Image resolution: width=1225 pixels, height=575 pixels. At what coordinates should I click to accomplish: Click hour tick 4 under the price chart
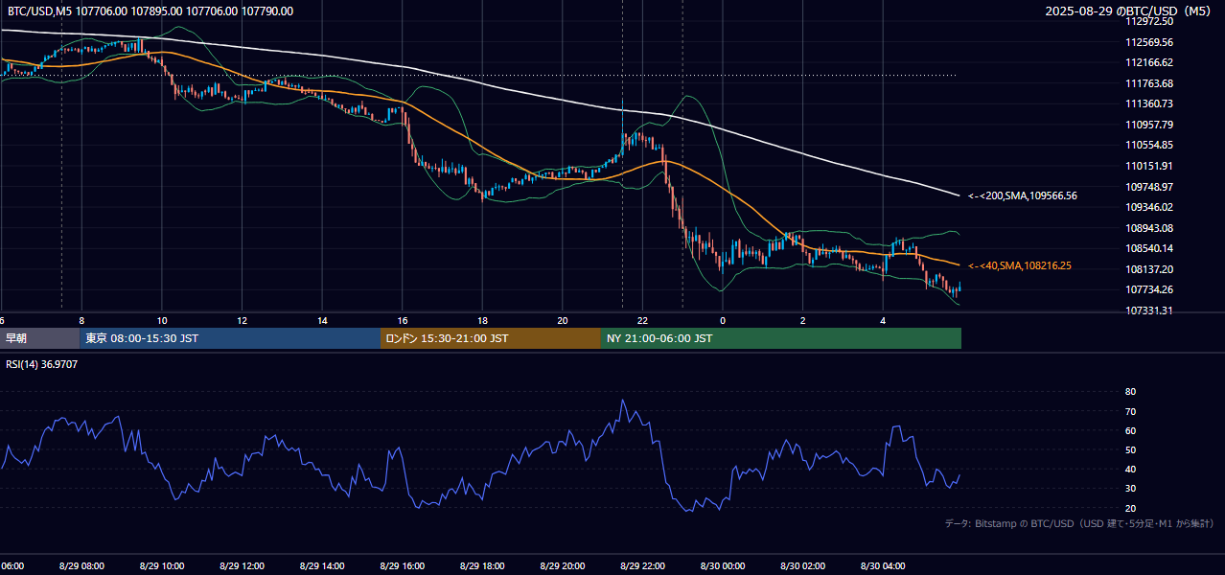click(x=883, y=320)
